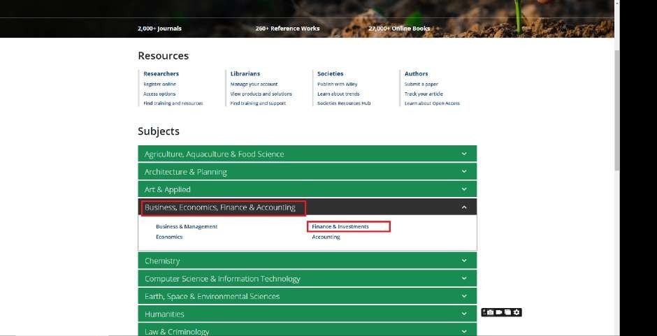Open the Business & Management link
This screenshot has width=657, height=336.
(x=187, y=226)
